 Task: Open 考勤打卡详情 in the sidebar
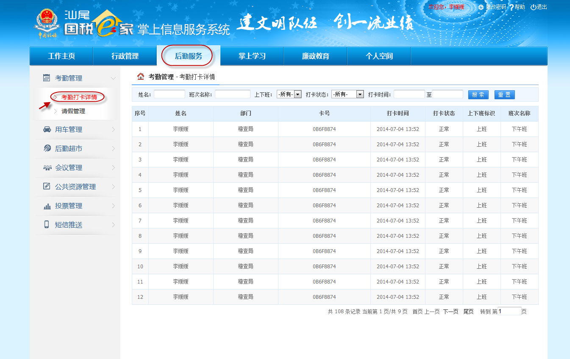(79, 97)
